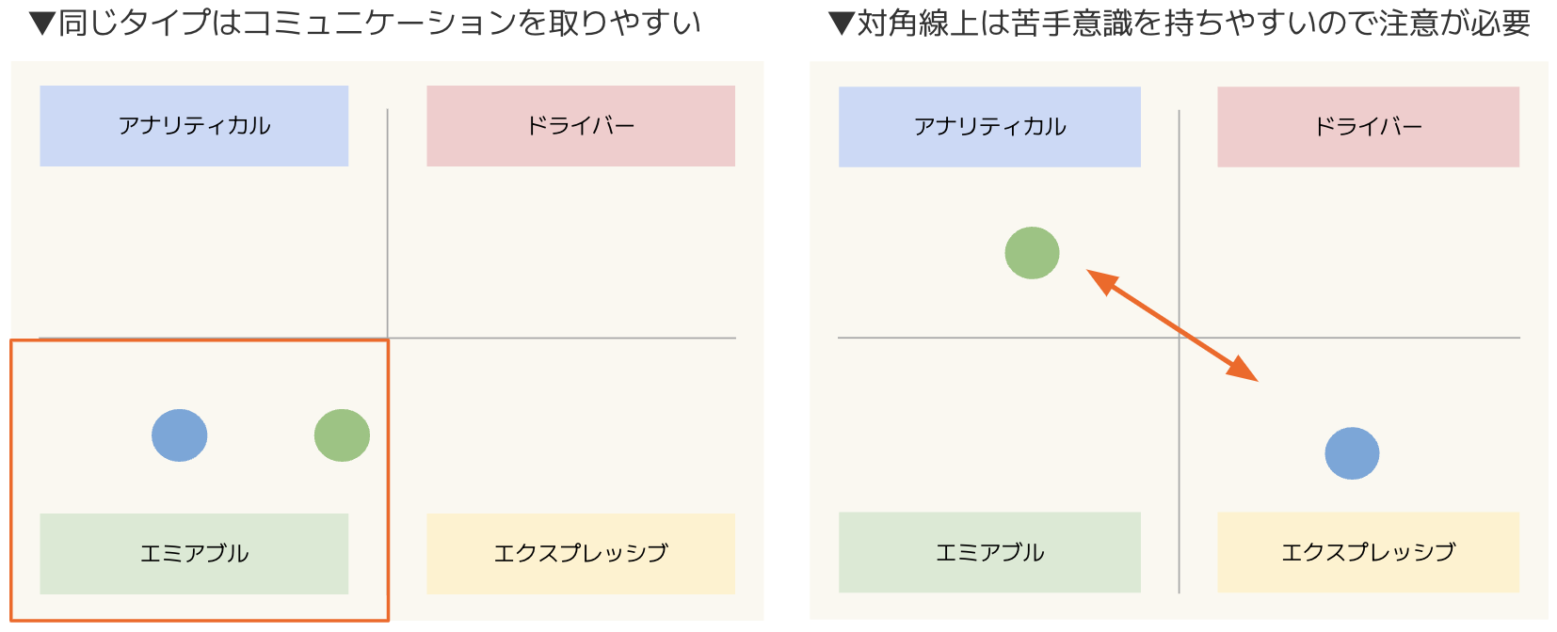Click the horizontal axis line in right diagram
Screen dimensions: 1557x632
coord(1179,338)
